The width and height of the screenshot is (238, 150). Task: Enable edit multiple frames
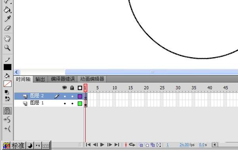(x=153, y=145)
